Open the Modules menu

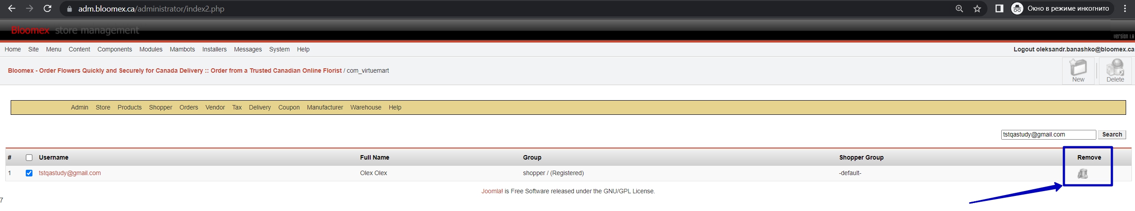[x=151, y=49]
